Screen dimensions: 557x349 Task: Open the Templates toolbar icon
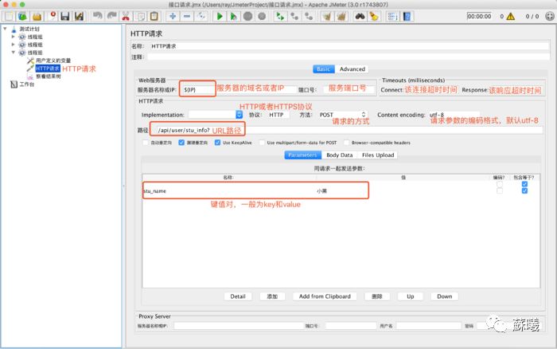tap(23, 17)
